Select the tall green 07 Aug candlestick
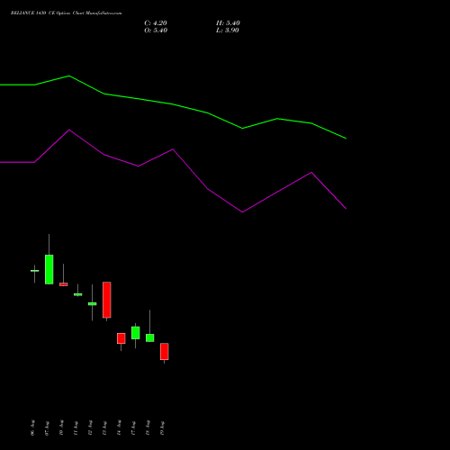The image size is (450, 450). [x=49, y=269]
